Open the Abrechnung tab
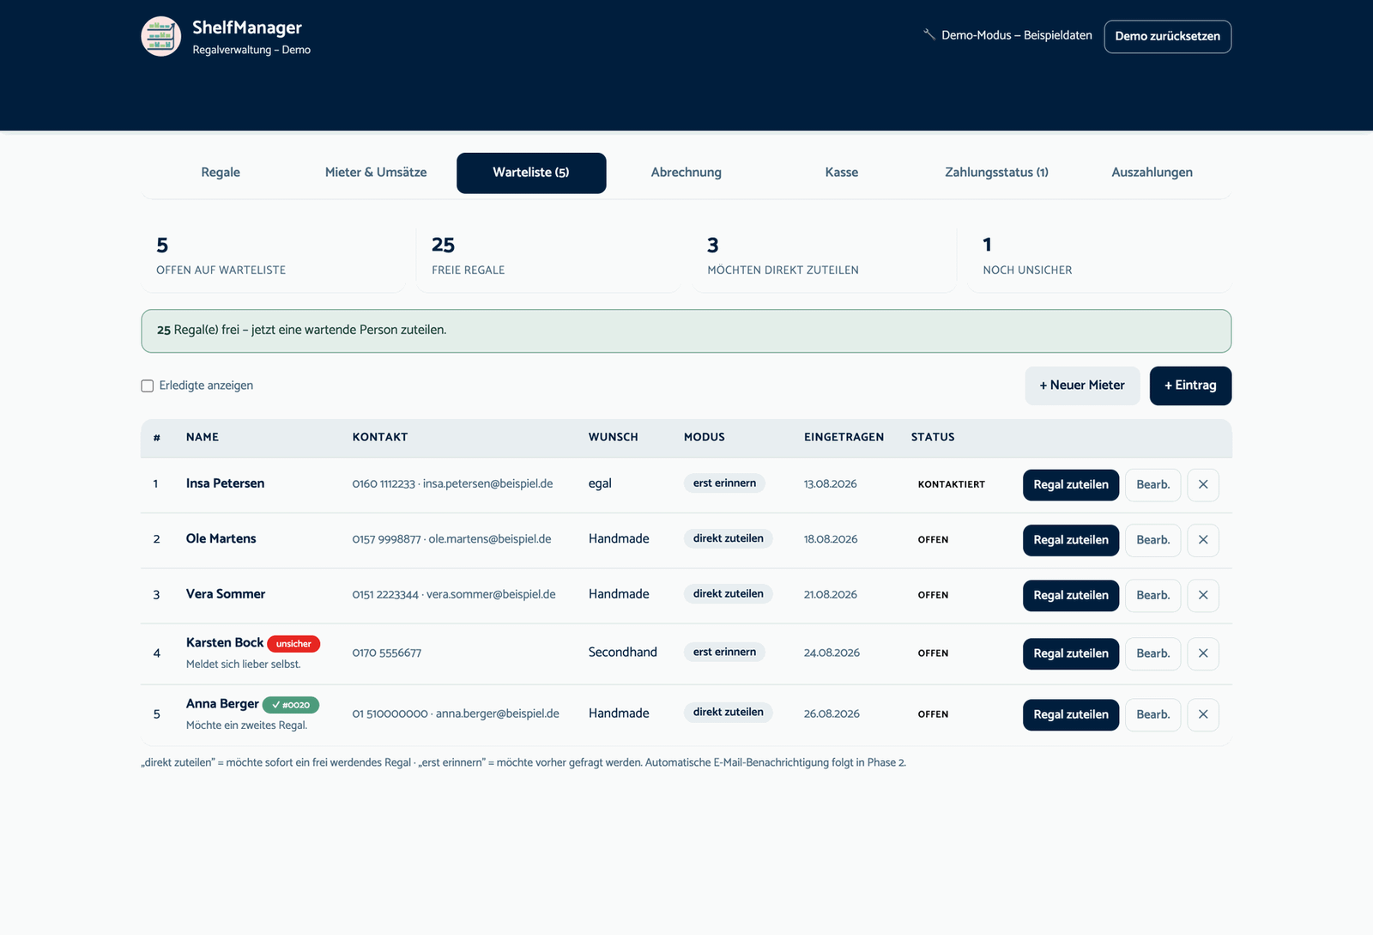The width and height of the screenshot is (1373, 935). point(686,173)
